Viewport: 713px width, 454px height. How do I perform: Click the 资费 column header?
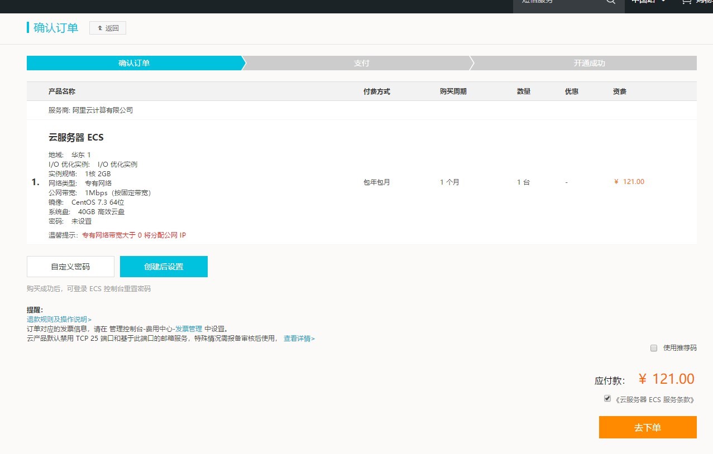click(620, 91)
